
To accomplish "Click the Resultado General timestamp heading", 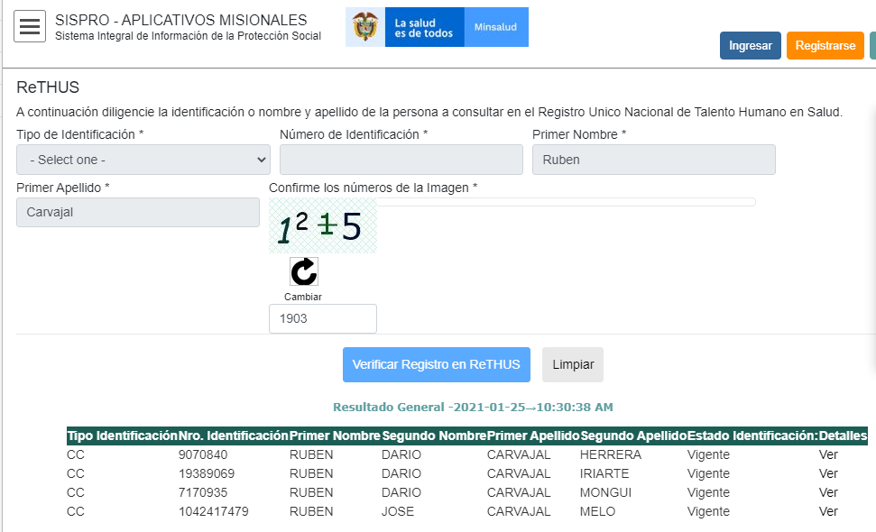I will [474, 407].
